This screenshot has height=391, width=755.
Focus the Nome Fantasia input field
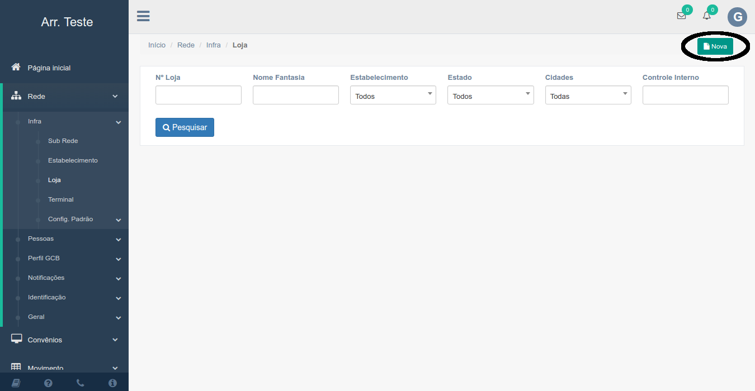point(295,95)
